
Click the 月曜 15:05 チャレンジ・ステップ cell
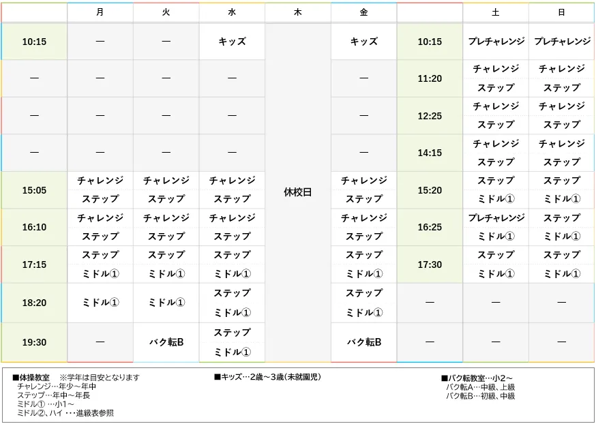pos(100,190)
